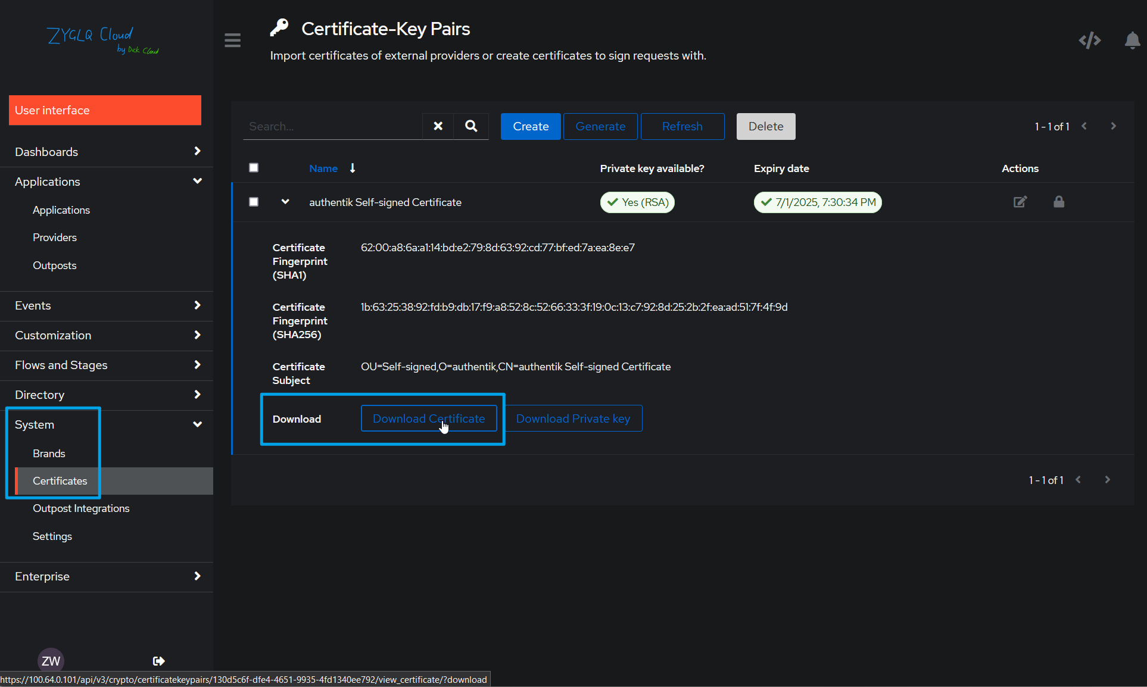This screenshot has height=687, width=1147.
Task: Click the Yes (RSA) private key badge
Action: click(x=637, y=202)
